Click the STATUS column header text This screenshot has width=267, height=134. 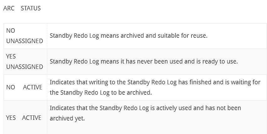point(31,8)
